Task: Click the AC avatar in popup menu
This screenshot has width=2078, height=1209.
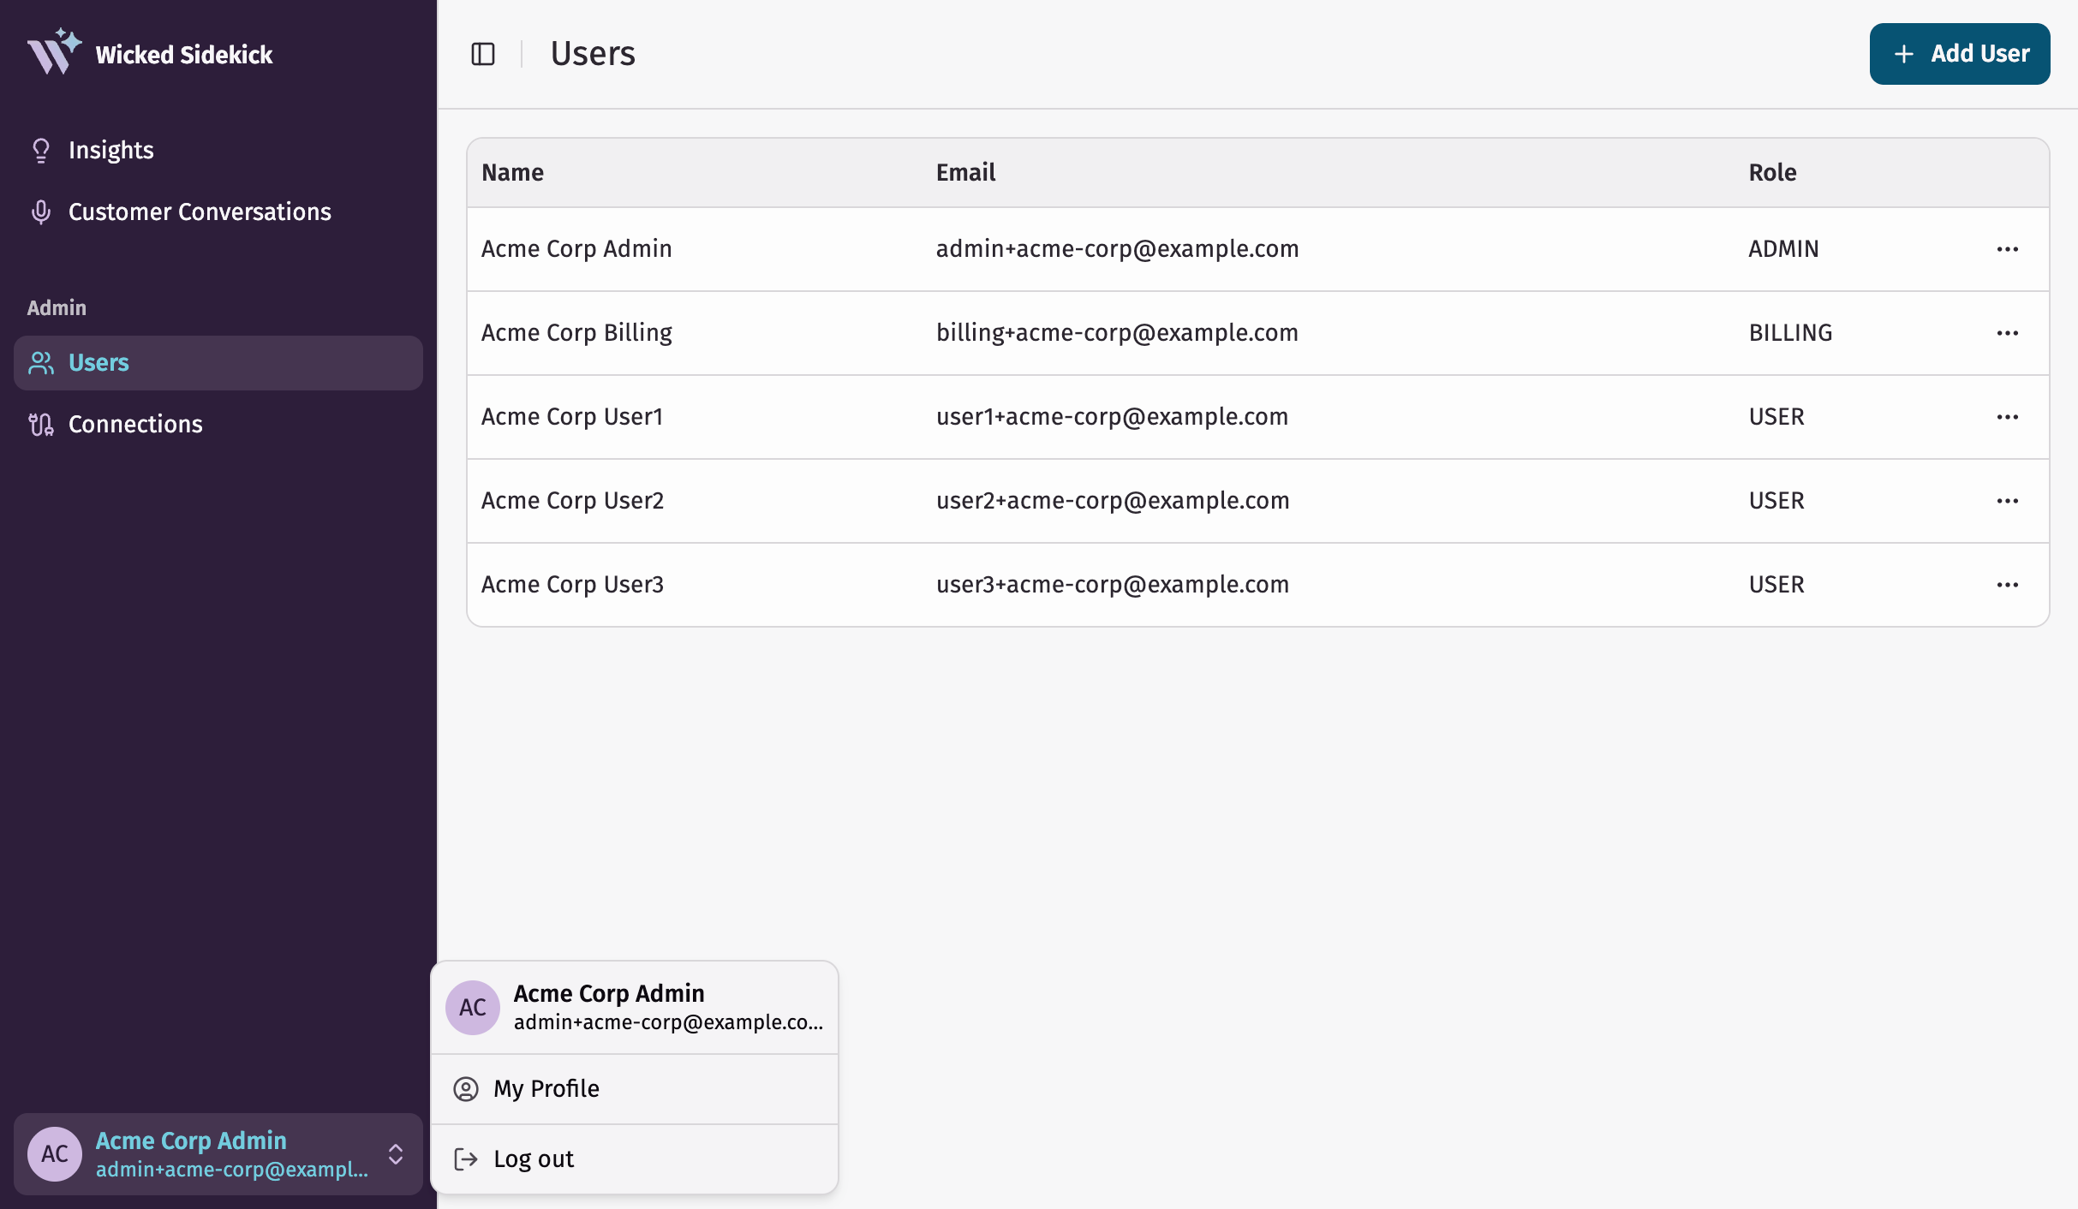Action: pyautogui.click(x=472, y=1008)
